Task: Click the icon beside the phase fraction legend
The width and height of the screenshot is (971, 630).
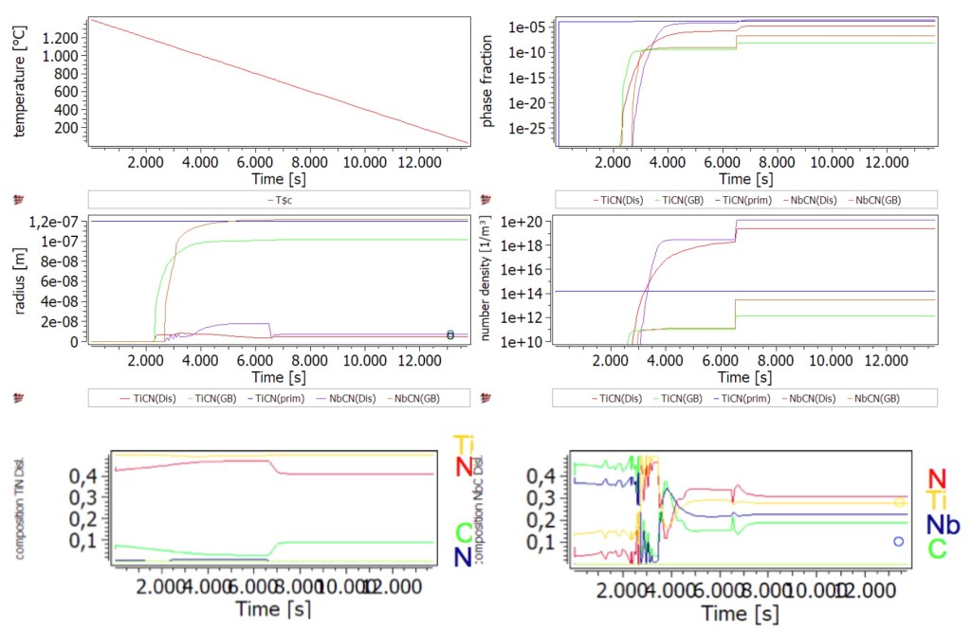Action: coord(487,200)
